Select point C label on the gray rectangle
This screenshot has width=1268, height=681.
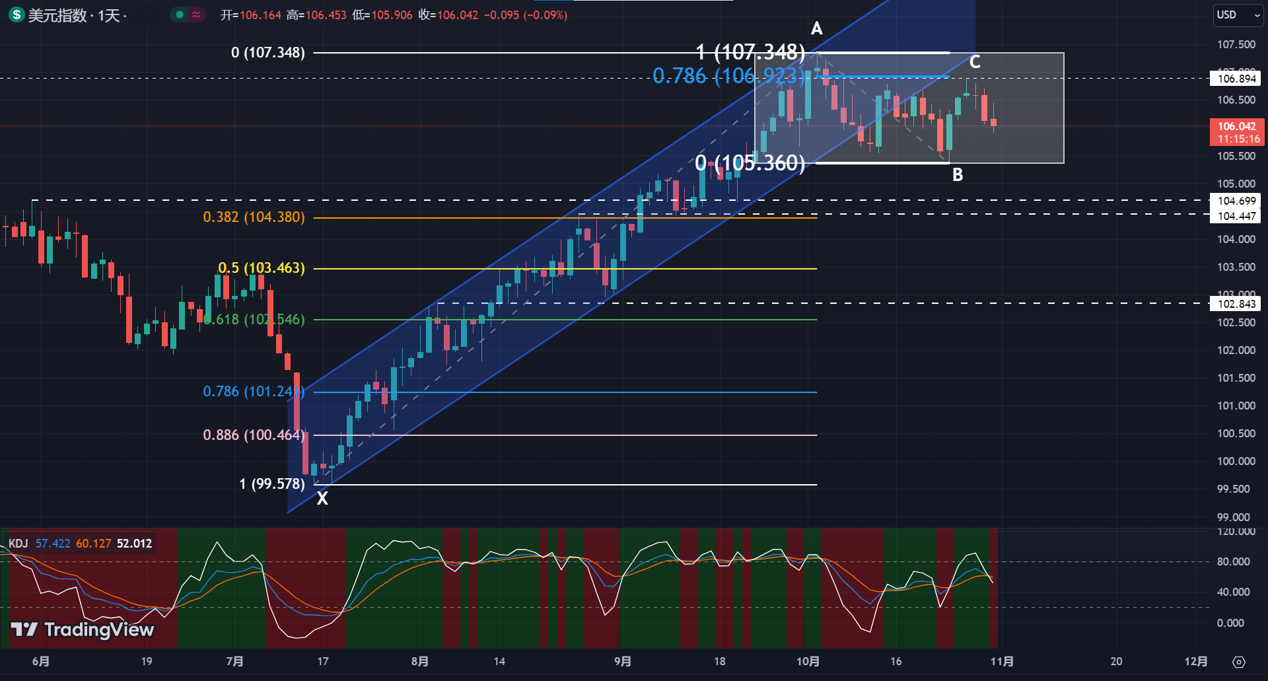[x=975, y=62]
